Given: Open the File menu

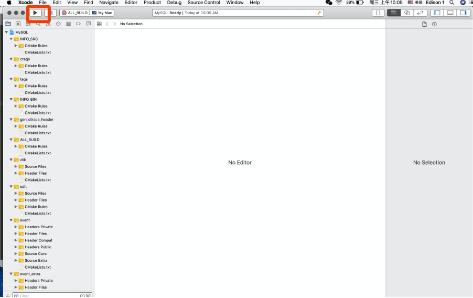Looking at the screenshot, I should pyautogui.click(x=42, y=3).
